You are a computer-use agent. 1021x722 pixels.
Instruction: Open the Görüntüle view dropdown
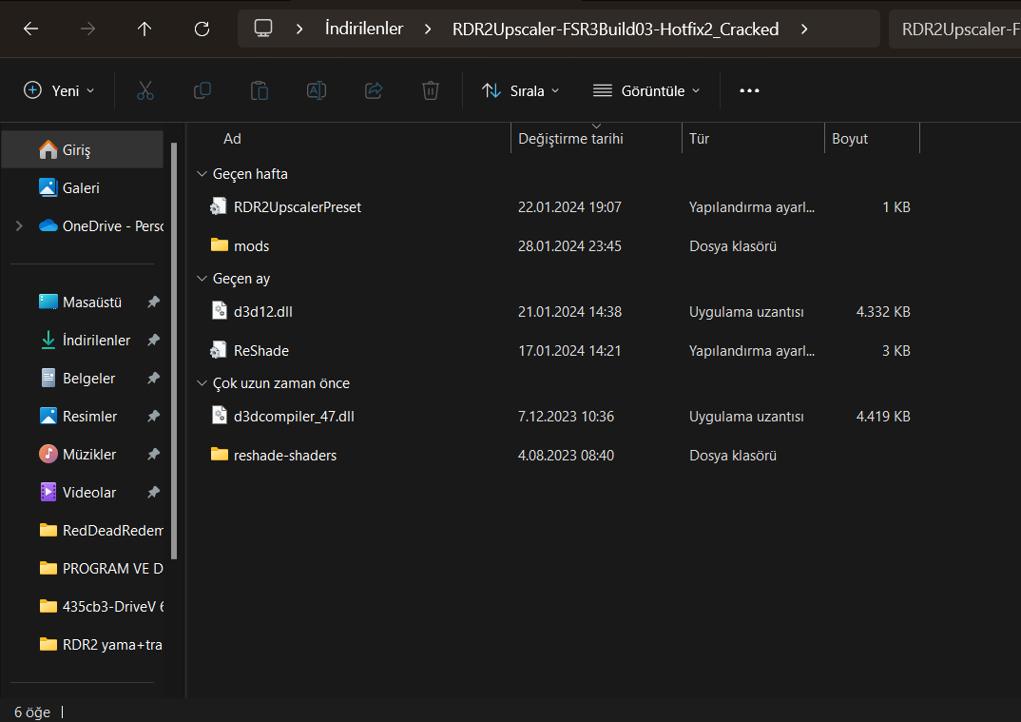point(646,90)
